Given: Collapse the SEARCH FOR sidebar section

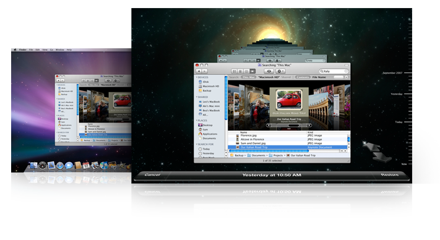Looking at the screenshot, I should (x=196, y=144).
